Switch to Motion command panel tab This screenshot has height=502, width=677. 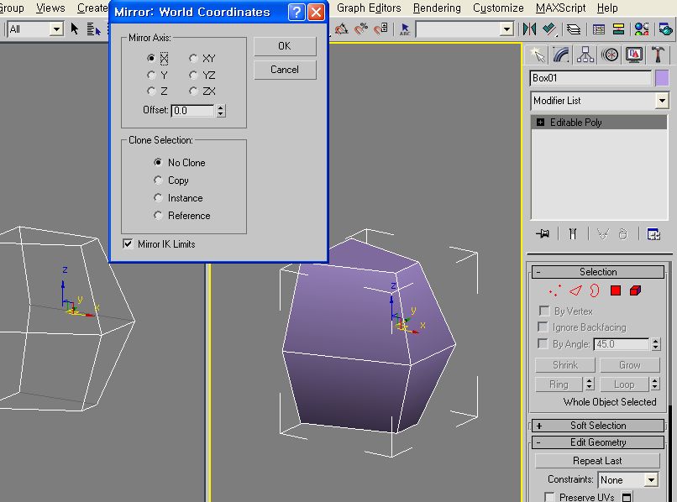tap(610, 55)
